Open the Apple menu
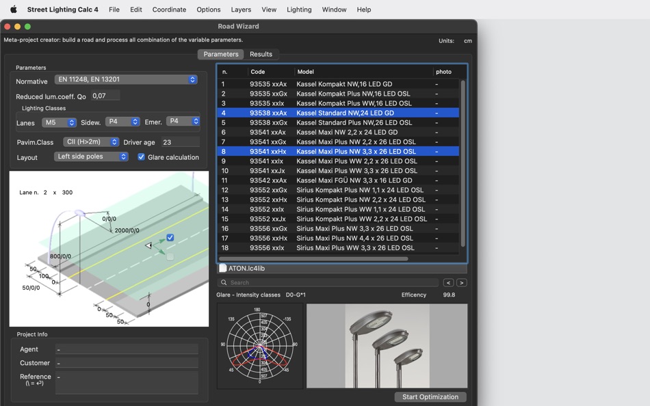Image resolution: width=650 pixels, height=406 pixels. tap(13, 9)
